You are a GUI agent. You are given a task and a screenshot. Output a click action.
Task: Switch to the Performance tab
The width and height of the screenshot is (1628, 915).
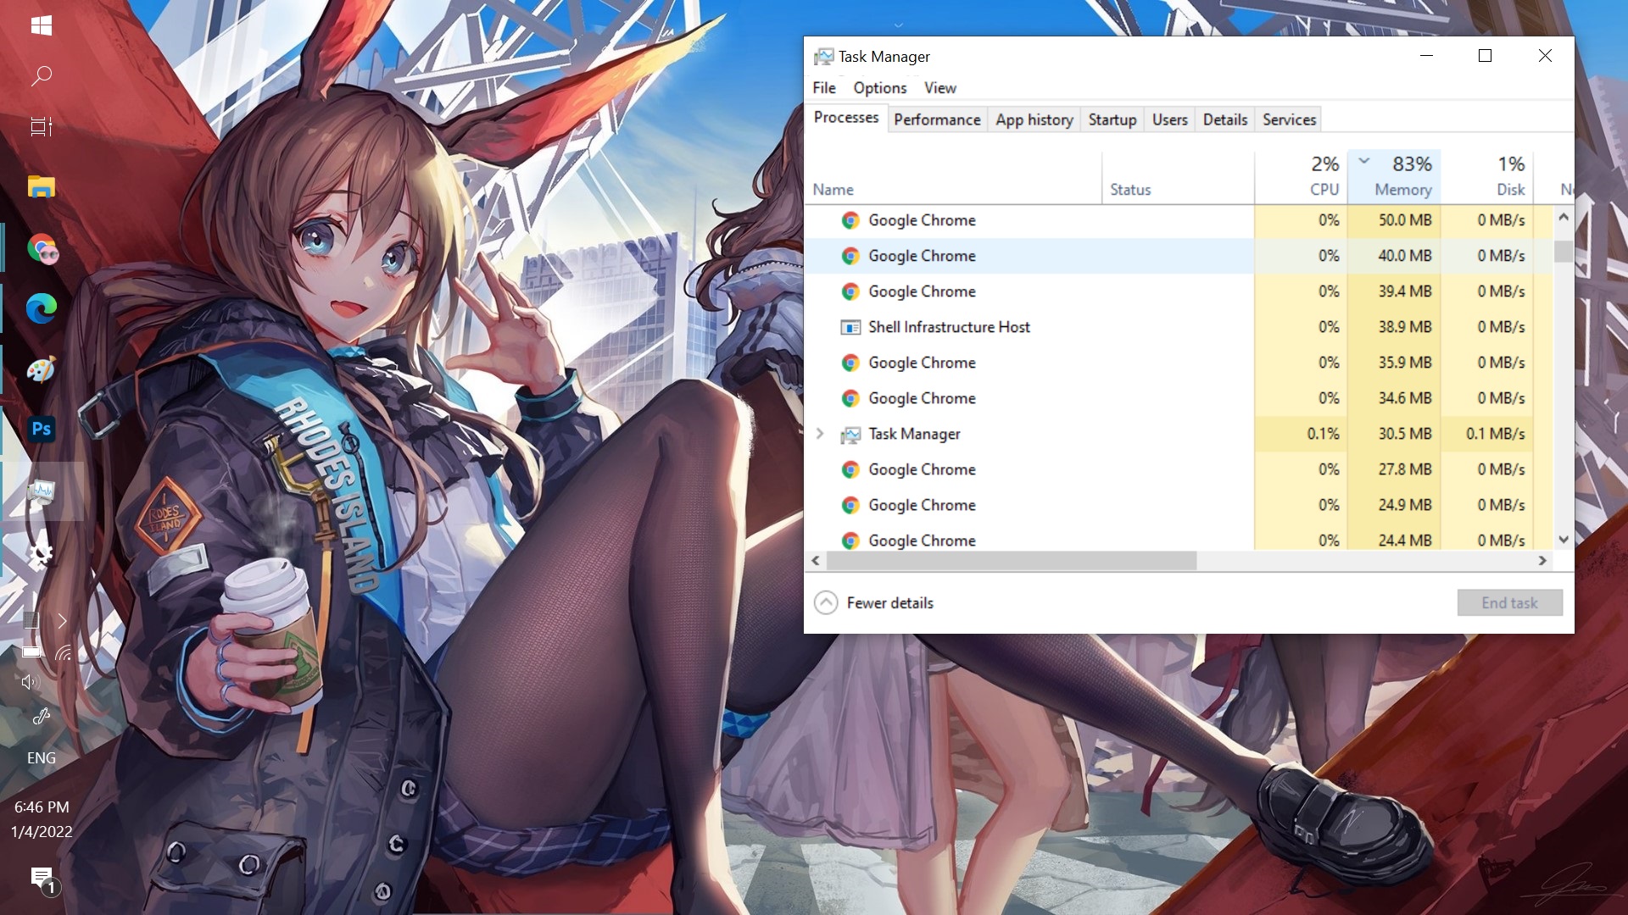click(x=937, y=119)
